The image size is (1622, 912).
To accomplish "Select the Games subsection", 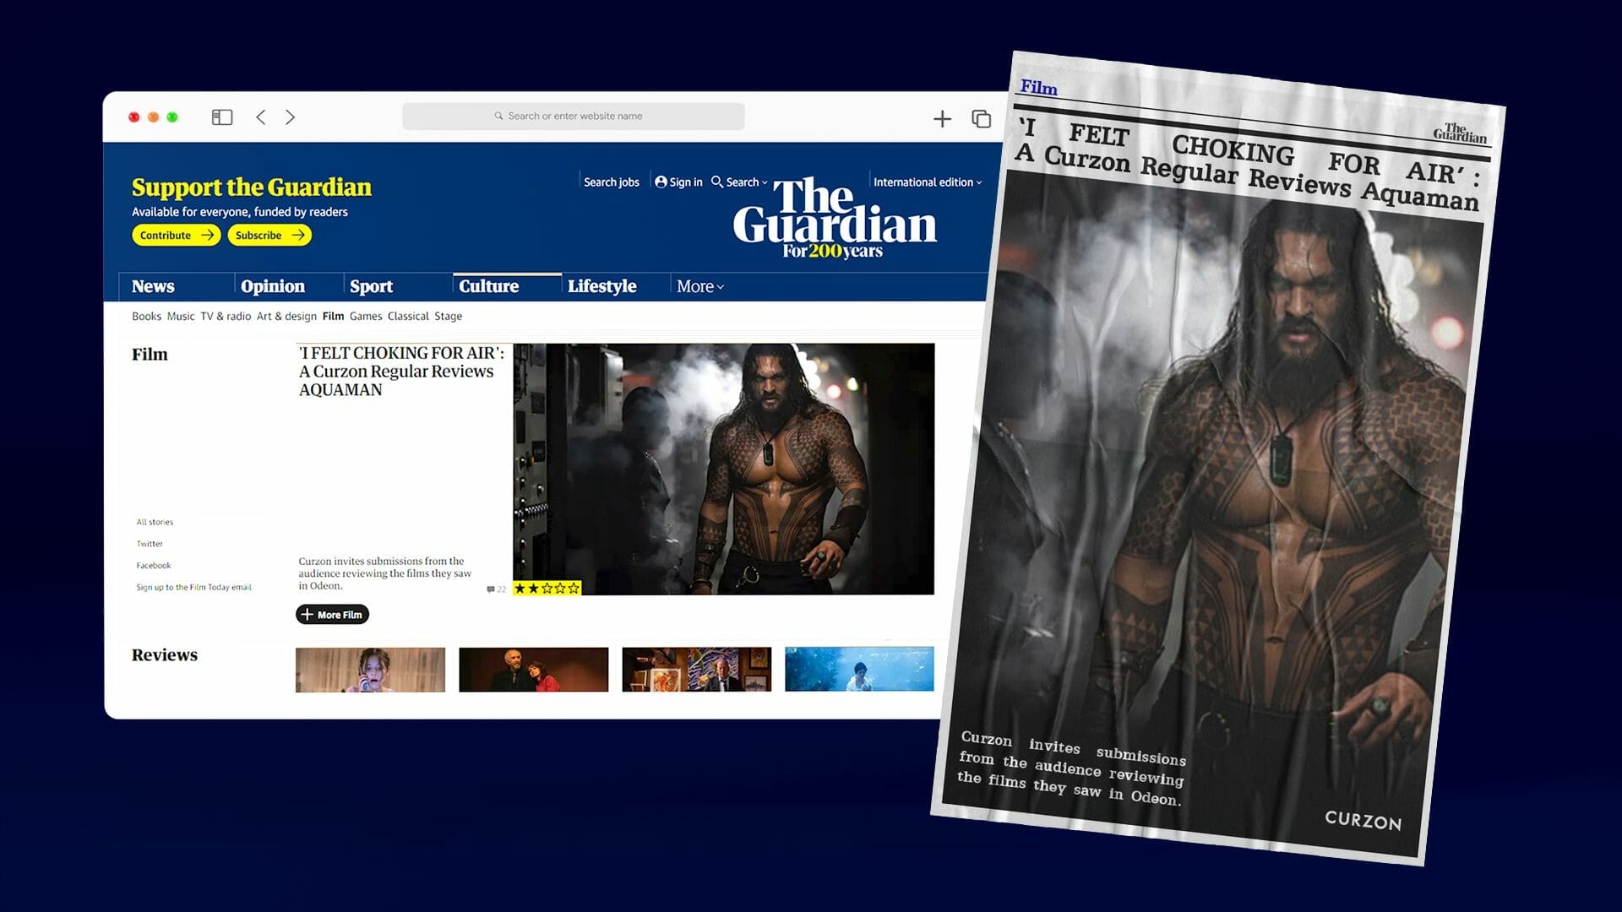I will click(366, 316).
